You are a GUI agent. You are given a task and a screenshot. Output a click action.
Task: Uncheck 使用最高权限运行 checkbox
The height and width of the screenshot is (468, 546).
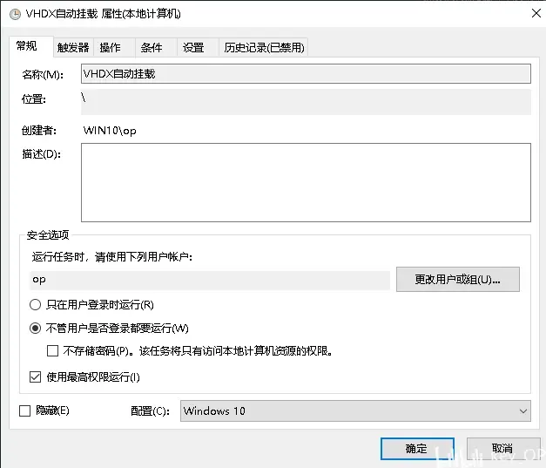35,377
